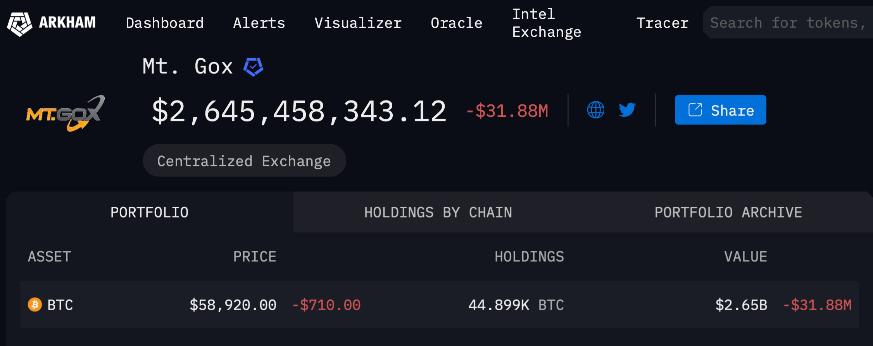Screen dimensions: 873x346
Task: Navigate to Oracle
Action: click(x=456, y=23)
